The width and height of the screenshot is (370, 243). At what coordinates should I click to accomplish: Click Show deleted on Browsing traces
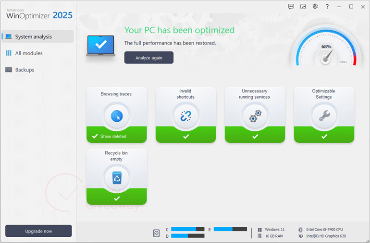point(113,136)
